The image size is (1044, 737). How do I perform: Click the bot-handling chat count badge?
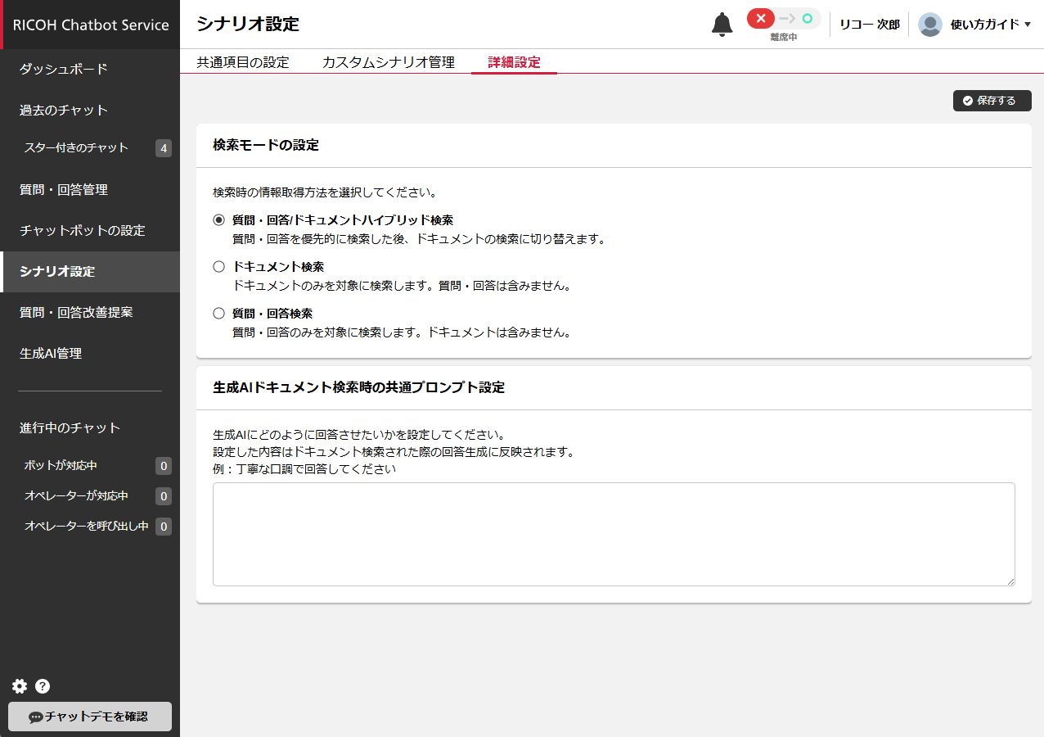(x=164, y=466)
